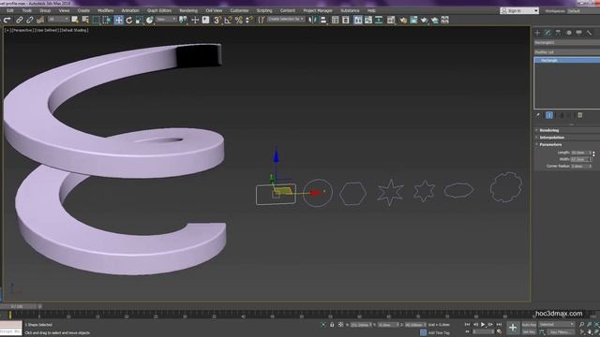Screen dimensions: 600x337
Task: Click the Mirror tool icon
Action: click(313, 20)
